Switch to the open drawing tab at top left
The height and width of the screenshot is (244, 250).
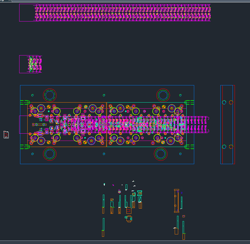pyautogui.click(x=2, y=1)
